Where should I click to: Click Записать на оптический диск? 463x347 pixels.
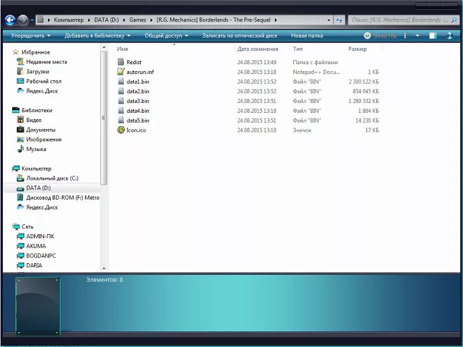[240, 36]
